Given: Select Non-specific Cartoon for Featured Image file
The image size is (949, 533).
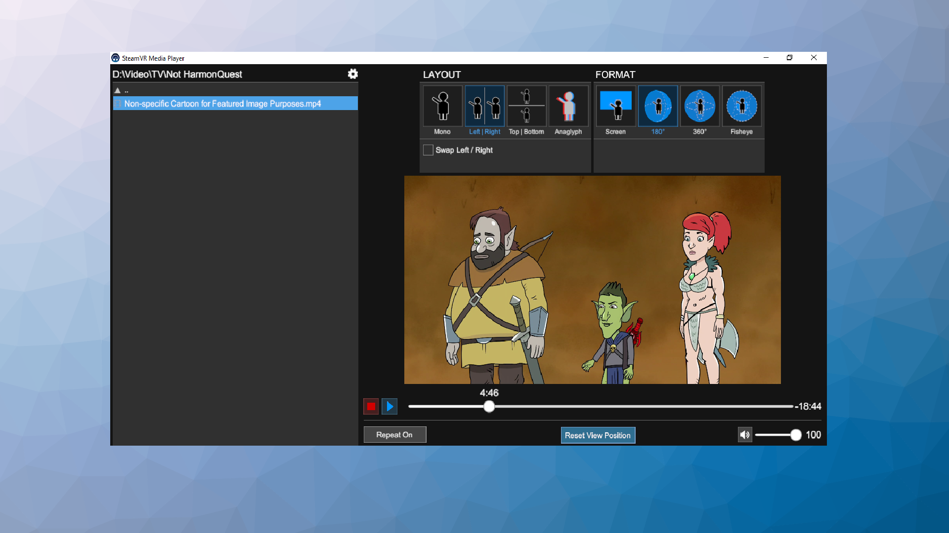Looking at the screenshot, I should (x=235, y=104).
